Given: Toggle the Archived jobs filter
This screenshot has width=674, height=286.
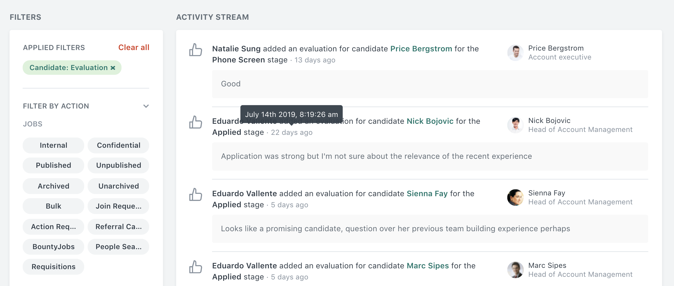Looking at the screenshot, I should pyautogui.click(x=53, y=186).
